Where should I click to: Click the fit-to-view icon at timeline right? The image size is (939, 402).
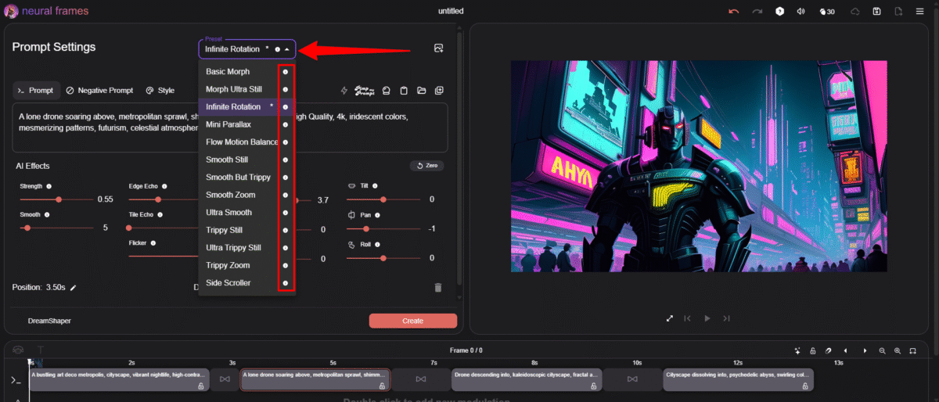pyautogui.click(x=912, y=350)
